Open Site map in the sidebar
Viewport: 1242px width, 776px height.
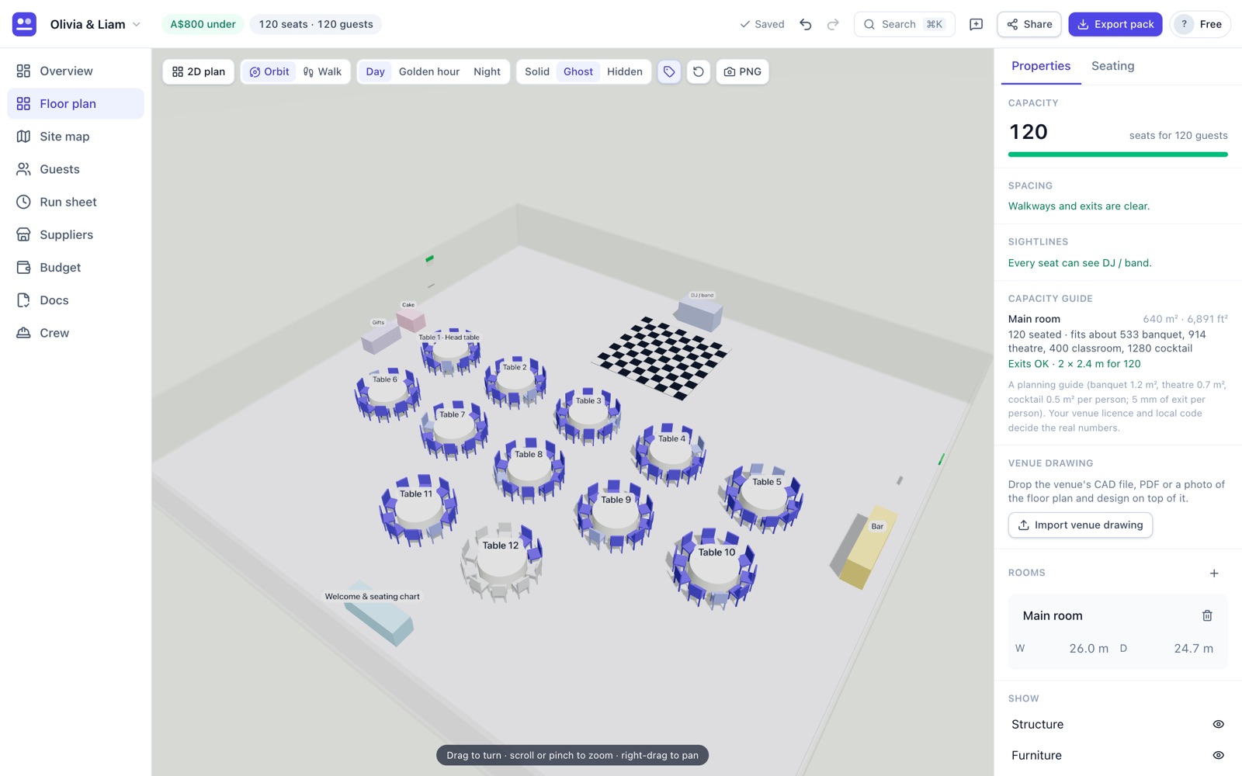(x=75, y=137)
